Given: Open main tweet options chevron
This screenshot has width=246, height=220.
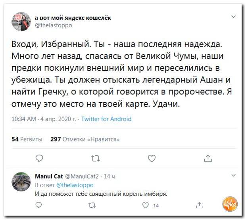Looking at the screenshot, I should 233,17.
